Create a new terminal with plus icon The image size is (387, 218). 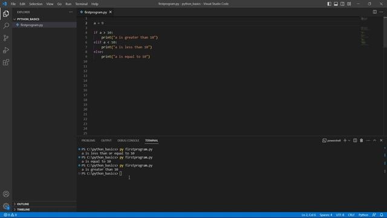coord(345,140)
